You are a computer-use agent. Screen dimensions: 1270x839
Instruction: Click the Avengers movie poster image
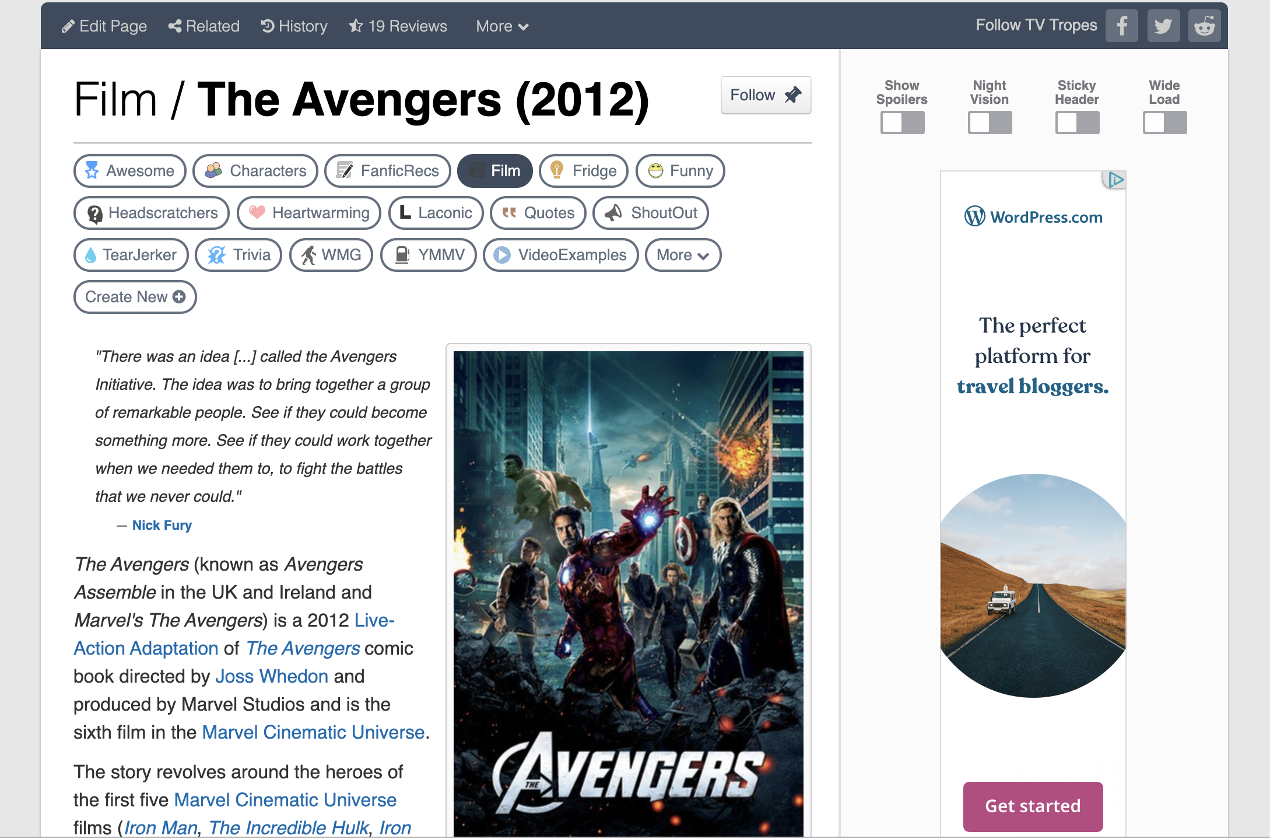tap(629, 593)
